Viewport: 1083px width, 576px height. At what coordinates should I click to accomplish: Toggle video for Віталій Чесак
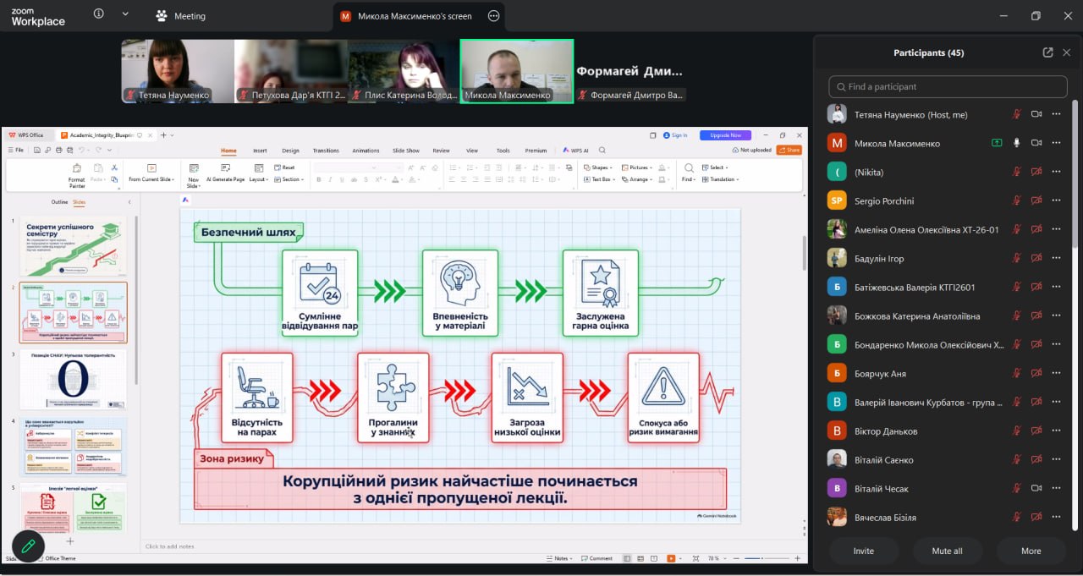[x=1036, y=489]
